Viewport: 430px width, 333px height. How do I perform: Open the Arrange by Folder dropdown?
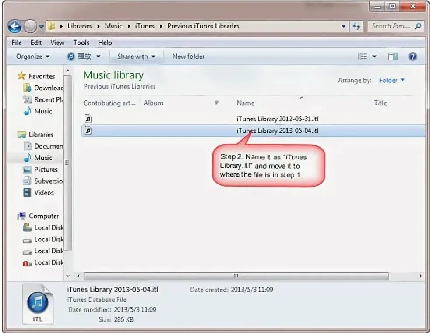coord(391,80)
